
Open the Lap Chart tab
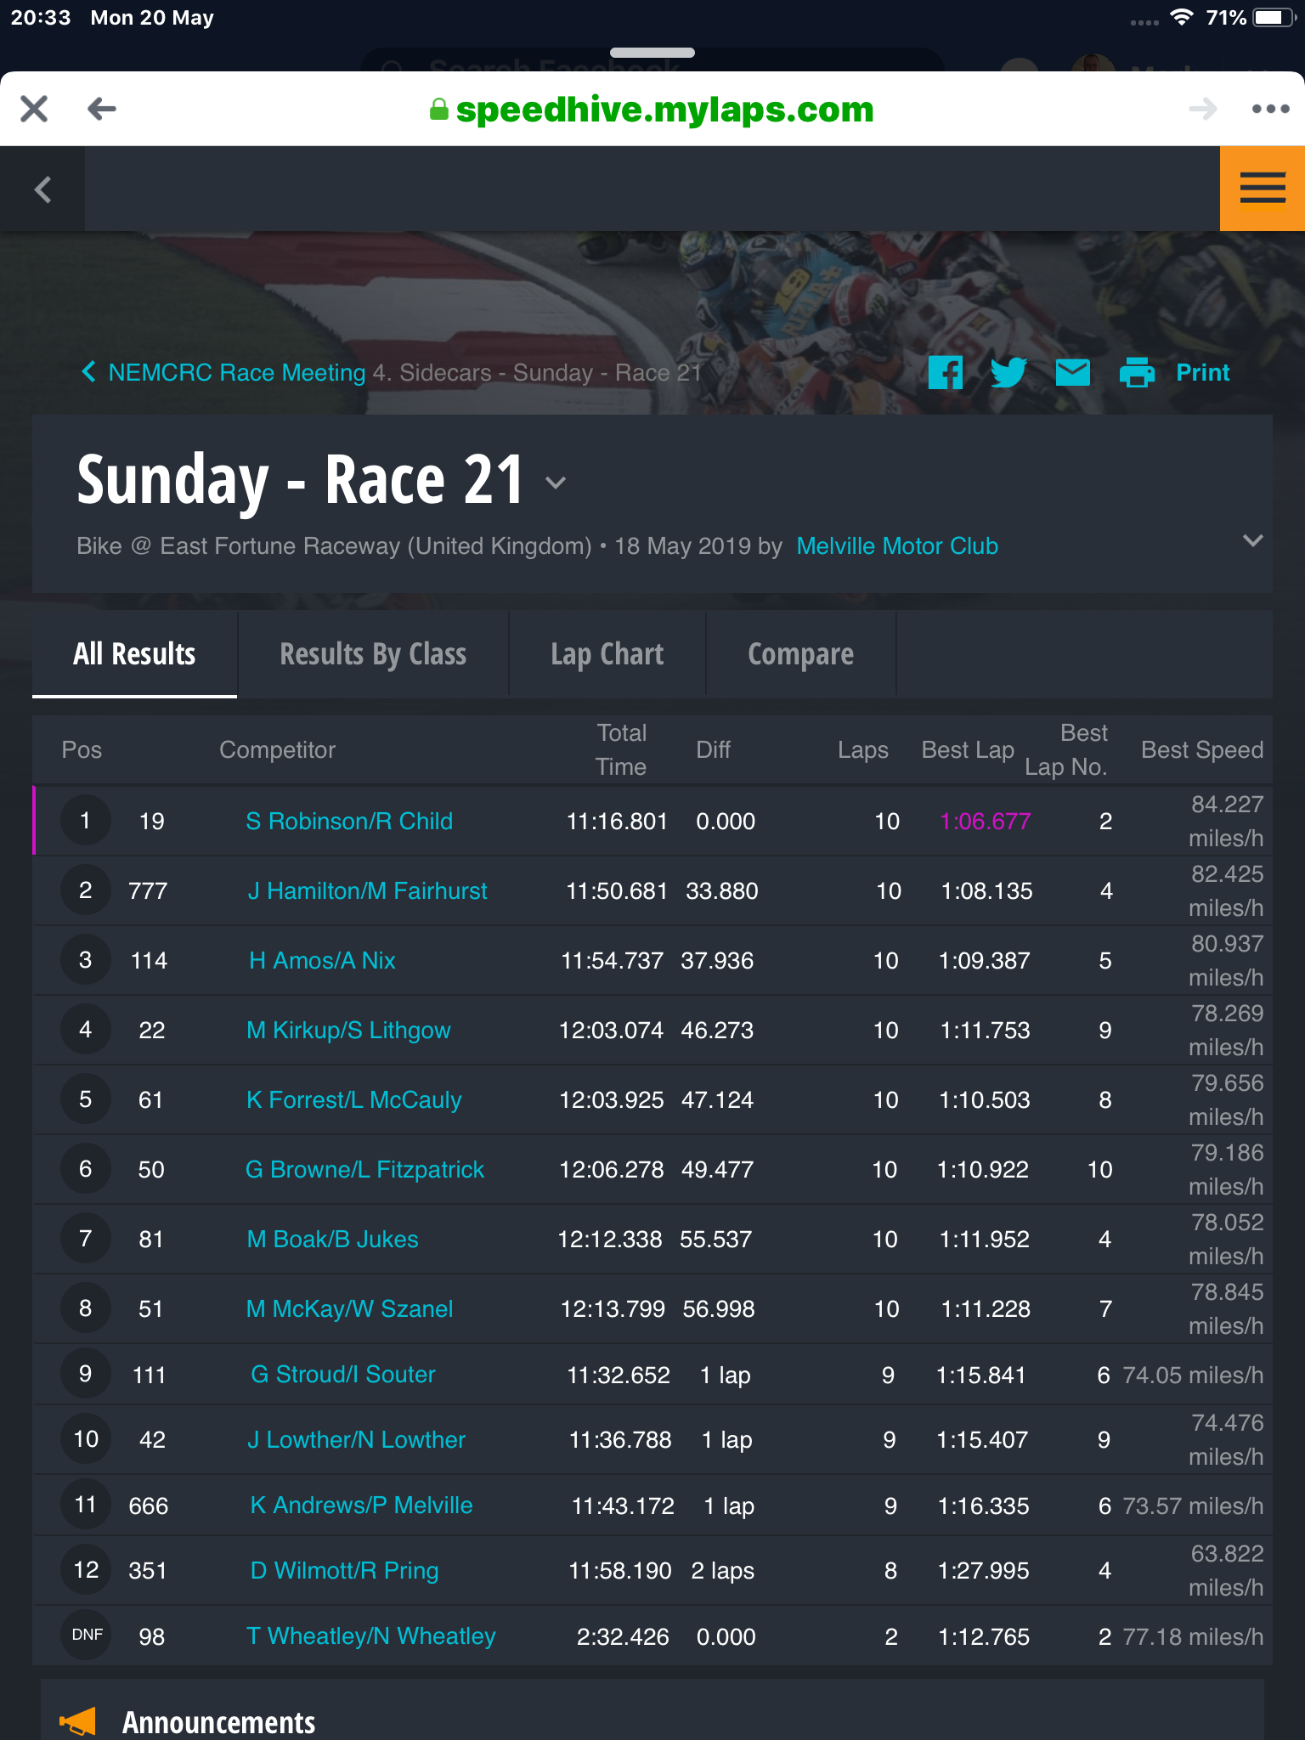[607, 654]
